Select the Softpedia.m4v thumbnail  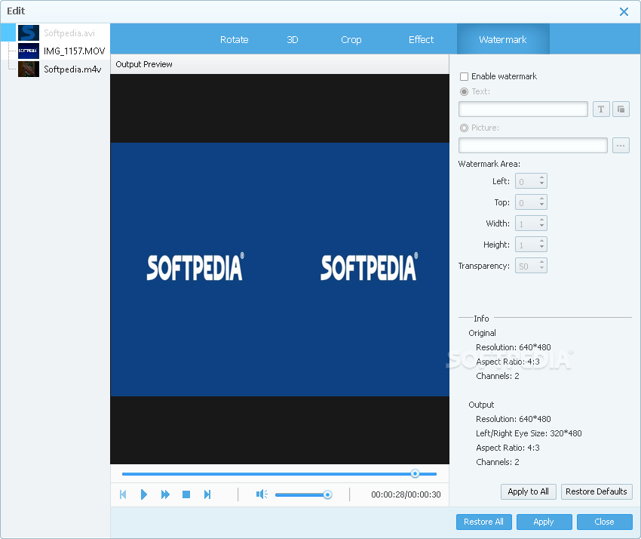pyautogui.click(x=29, y=69)
